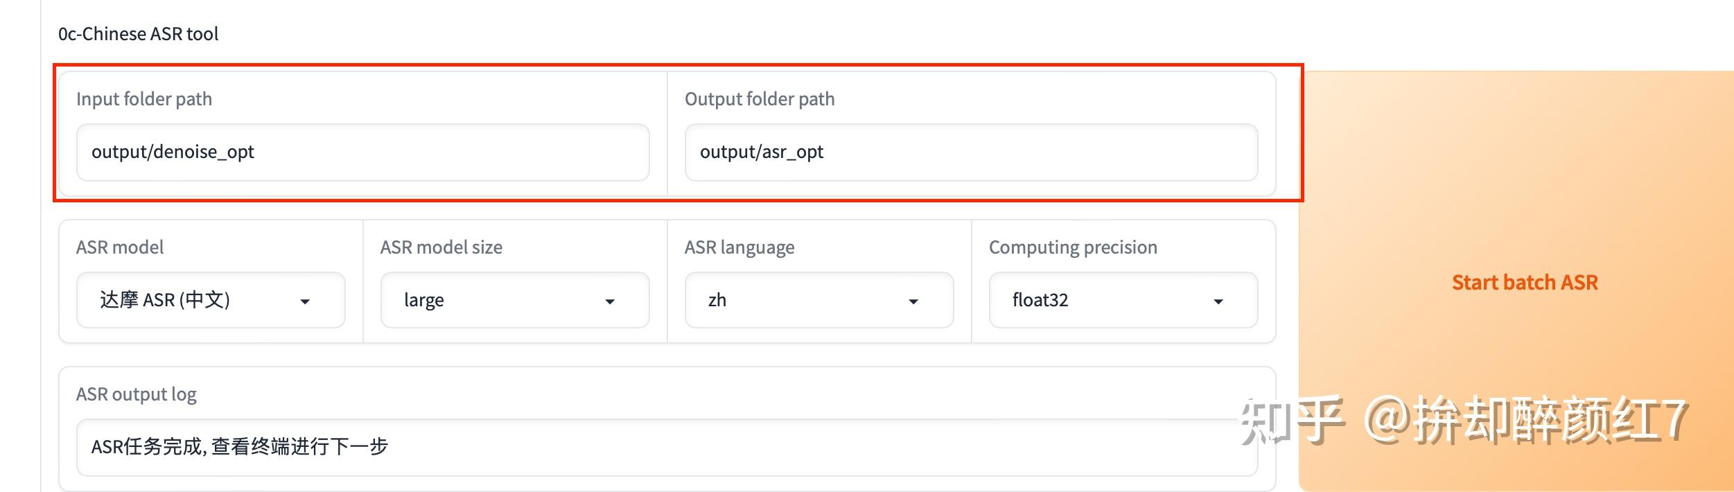The height and width of the screenshot is (492, 1734).
Task: Click the 'ASR model' label text
Action: (120, 247)
